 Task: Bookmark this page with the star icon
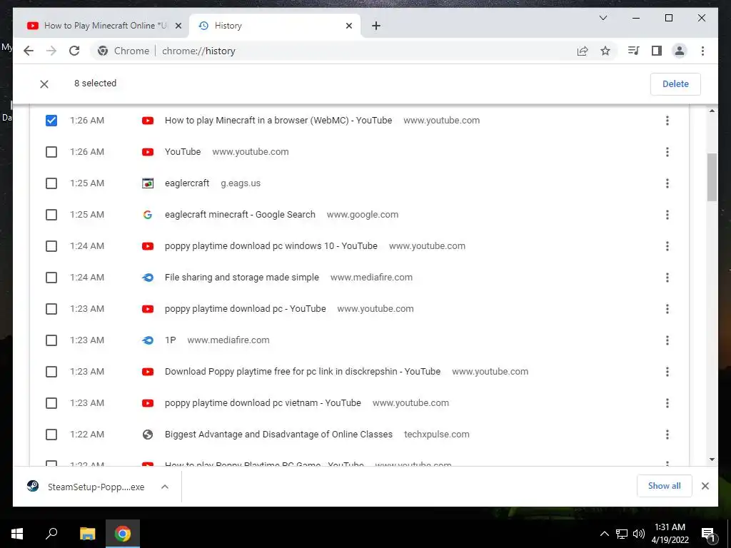(605, 51)
